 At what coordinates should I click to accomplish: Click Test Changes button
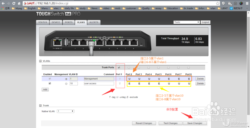pos(170,123)
